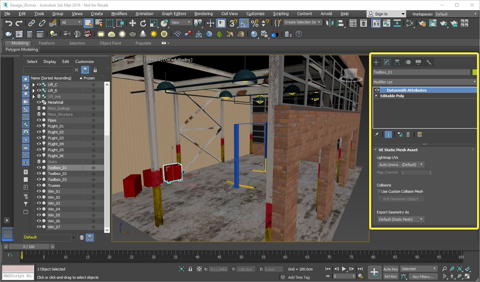Open the Rendering menu
Image resolution: width=480 pixels, height=282 pixels.
click(203, 14)
